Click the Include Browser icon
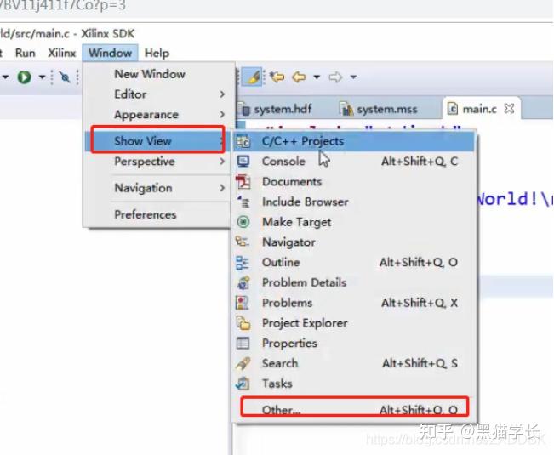Image resolution: width=554 pixels, height=455 pixels. pos(243,202)
